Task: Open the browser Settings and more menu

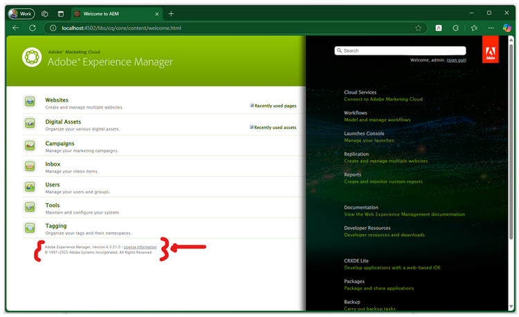Action: click(x=491, y=28)
